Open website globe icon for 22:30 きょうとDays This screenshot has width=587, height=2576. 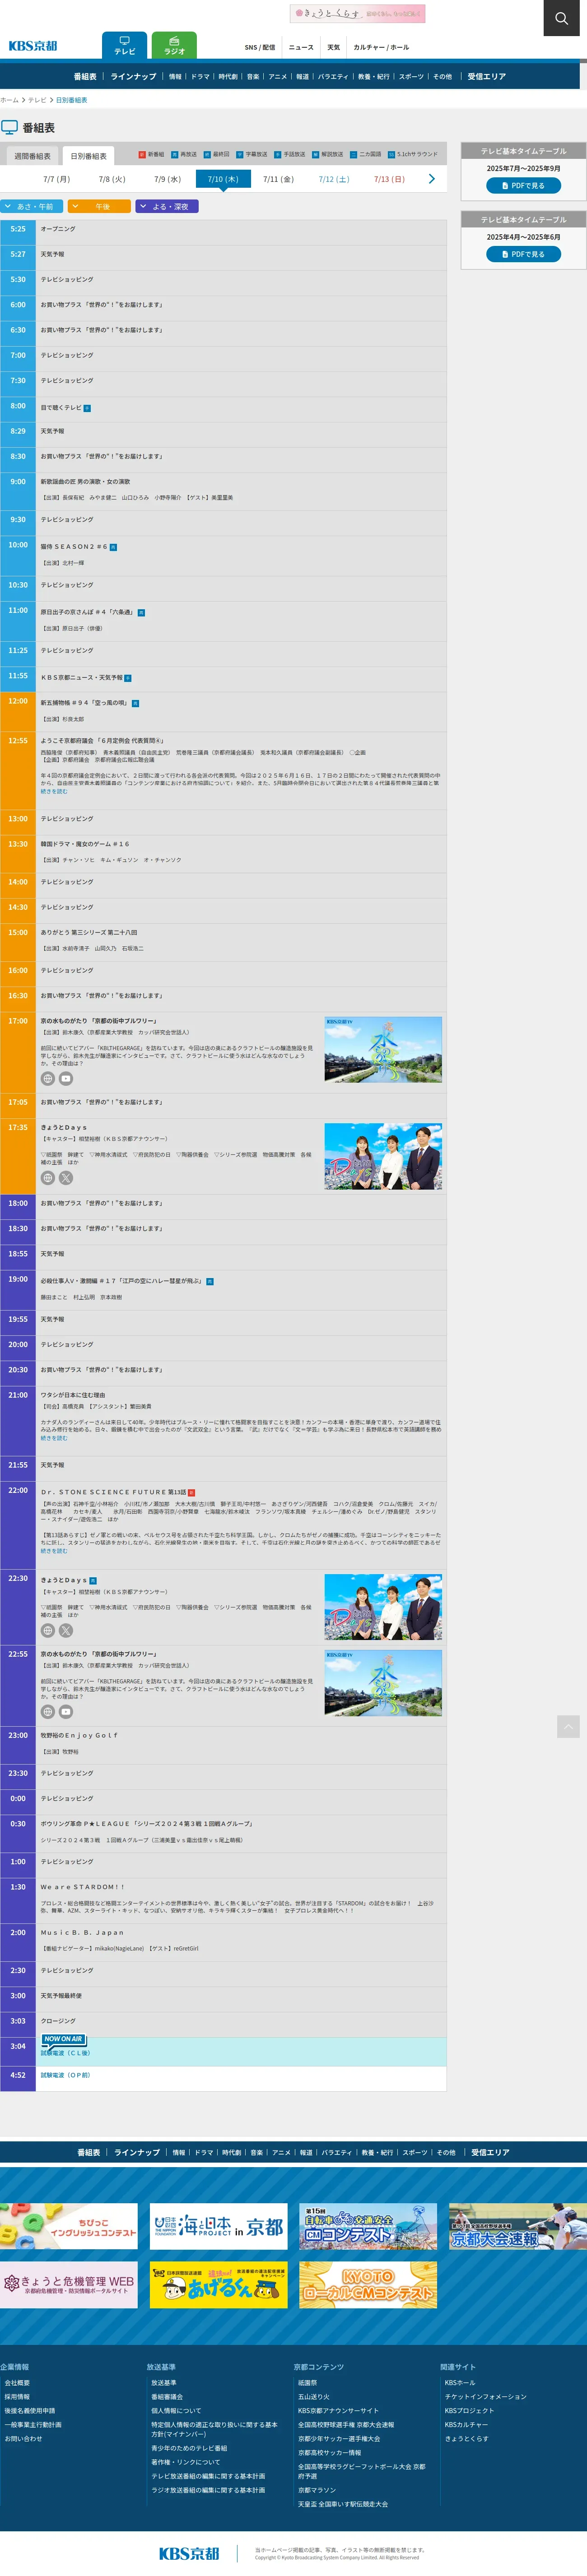point(47,1631)
